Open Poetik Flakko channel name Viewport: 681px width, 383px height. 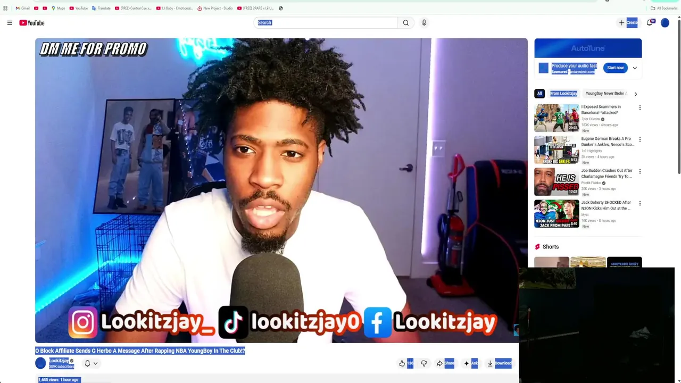coord(591,183)
